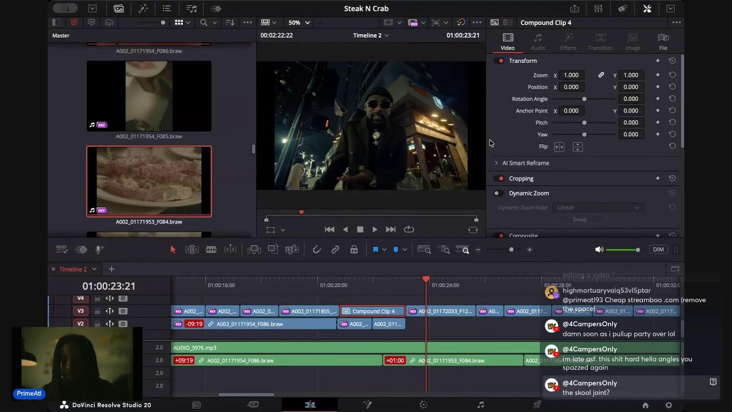Screen dimensions: 732x412
Task: Select the Blade Edit Mode tool
Action: (211, 249)
